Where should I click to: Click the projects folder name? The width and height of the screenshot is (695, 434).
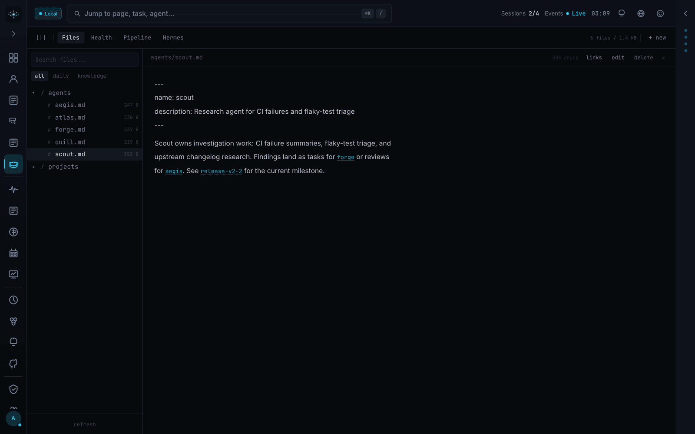[63, 167]
